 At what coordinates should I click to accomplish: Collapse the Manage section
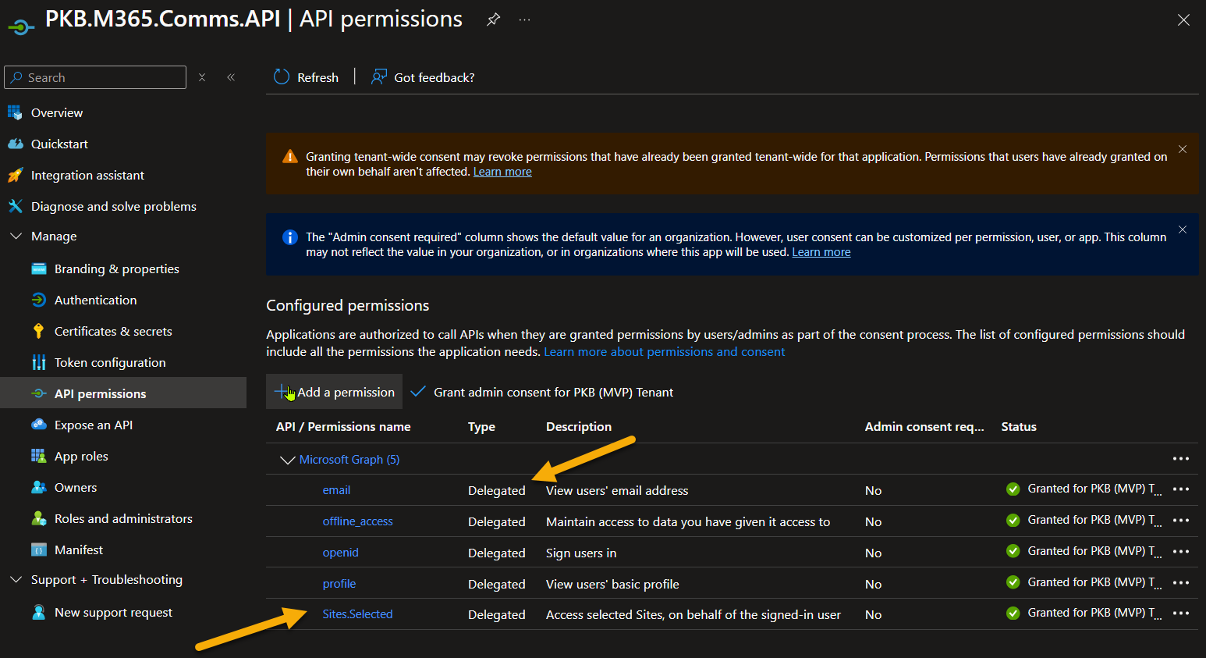17,236
